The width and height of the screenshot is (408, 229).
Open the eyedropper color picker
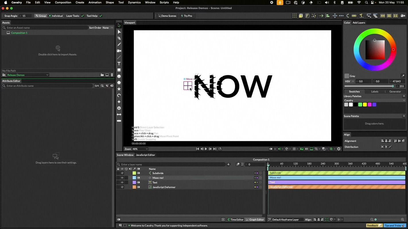coord(403,76)
